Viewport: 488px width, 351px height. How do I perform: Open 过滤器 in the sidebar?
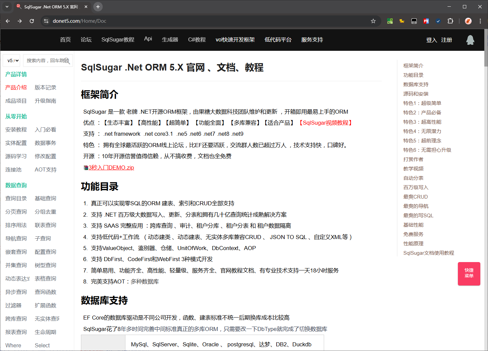[13, 306]
